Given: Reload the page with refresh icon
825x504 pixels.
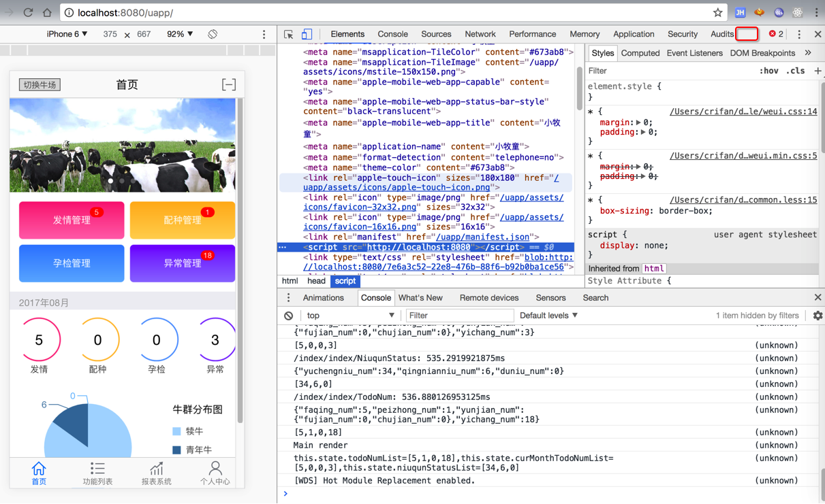Looking at the screenshot, I should point(28,12).
